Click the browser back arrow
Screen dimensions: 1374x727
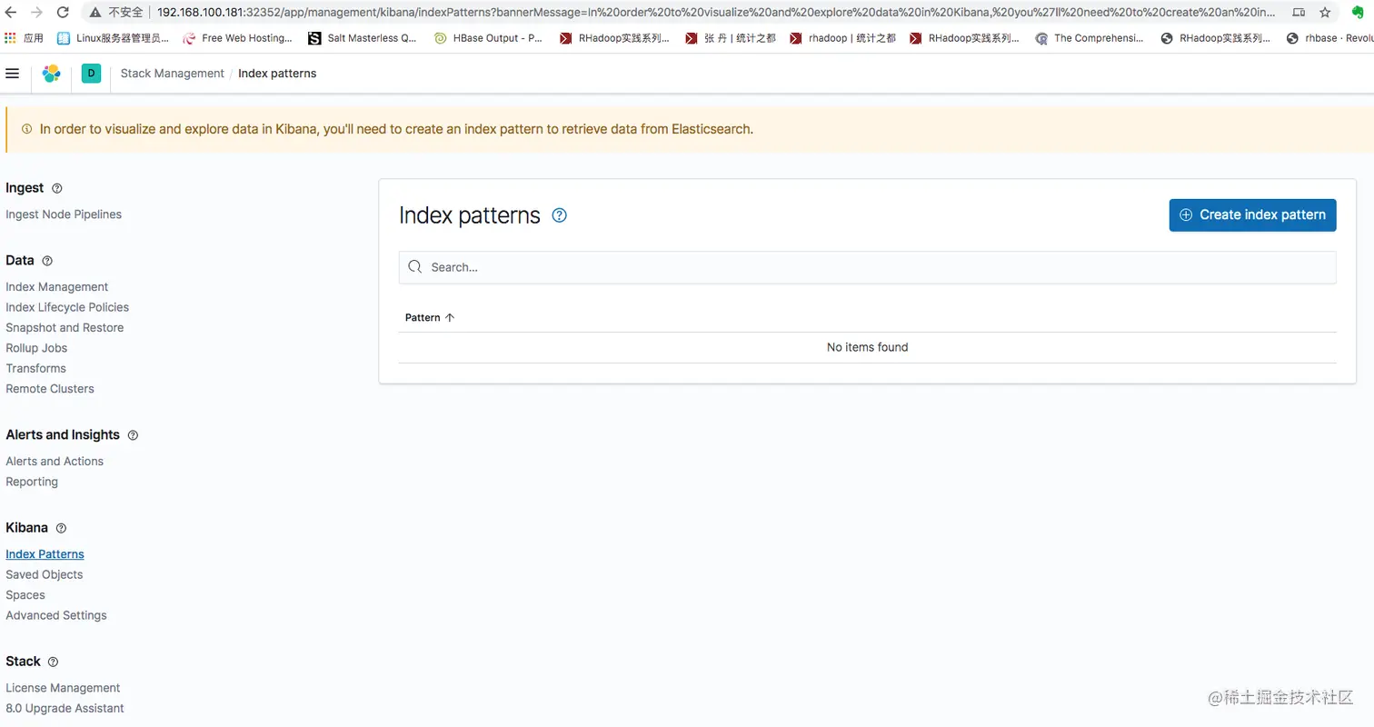(12, 13)
